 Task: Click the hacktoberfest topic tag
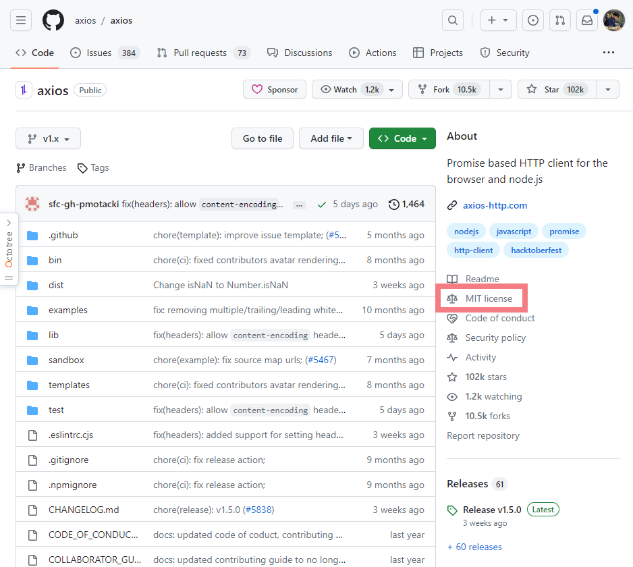tap(536, 250)
